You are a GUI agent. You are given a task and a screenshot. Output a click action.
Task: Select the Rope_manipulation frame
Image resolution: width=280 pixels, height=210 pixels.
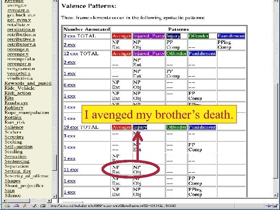pyautogui.click(x=27, y=112)
